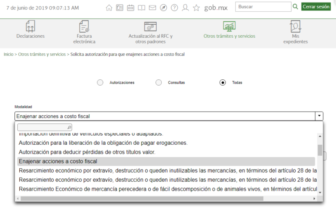This screenshot has width=336, height=214.
Task: Open the Factura electrónica menu label
Action: point(84,39)
